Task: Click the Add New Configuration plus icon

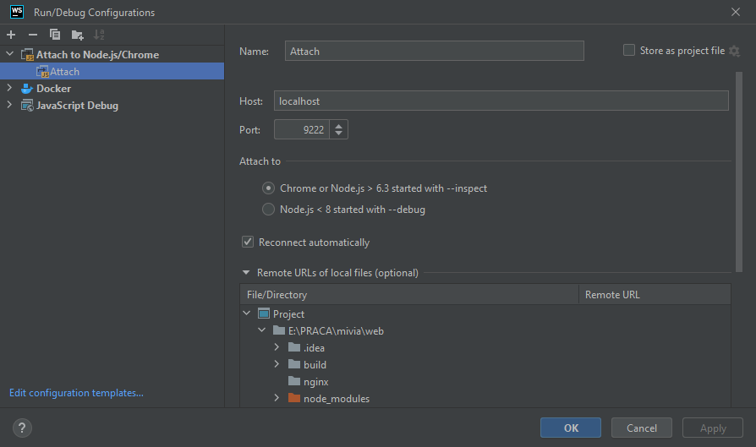Action: (11, 35)
